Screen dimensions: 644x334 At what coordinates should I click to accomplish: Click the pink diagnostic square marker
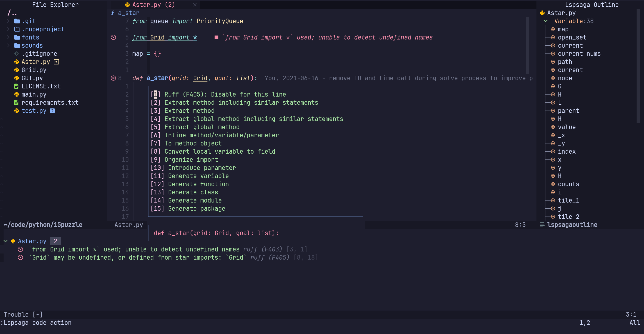[x=216, y=37]
